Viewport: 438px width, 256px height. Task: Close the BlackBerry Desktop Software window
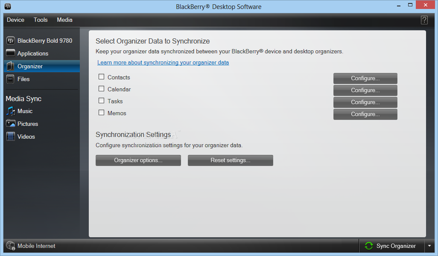[425, 5]
